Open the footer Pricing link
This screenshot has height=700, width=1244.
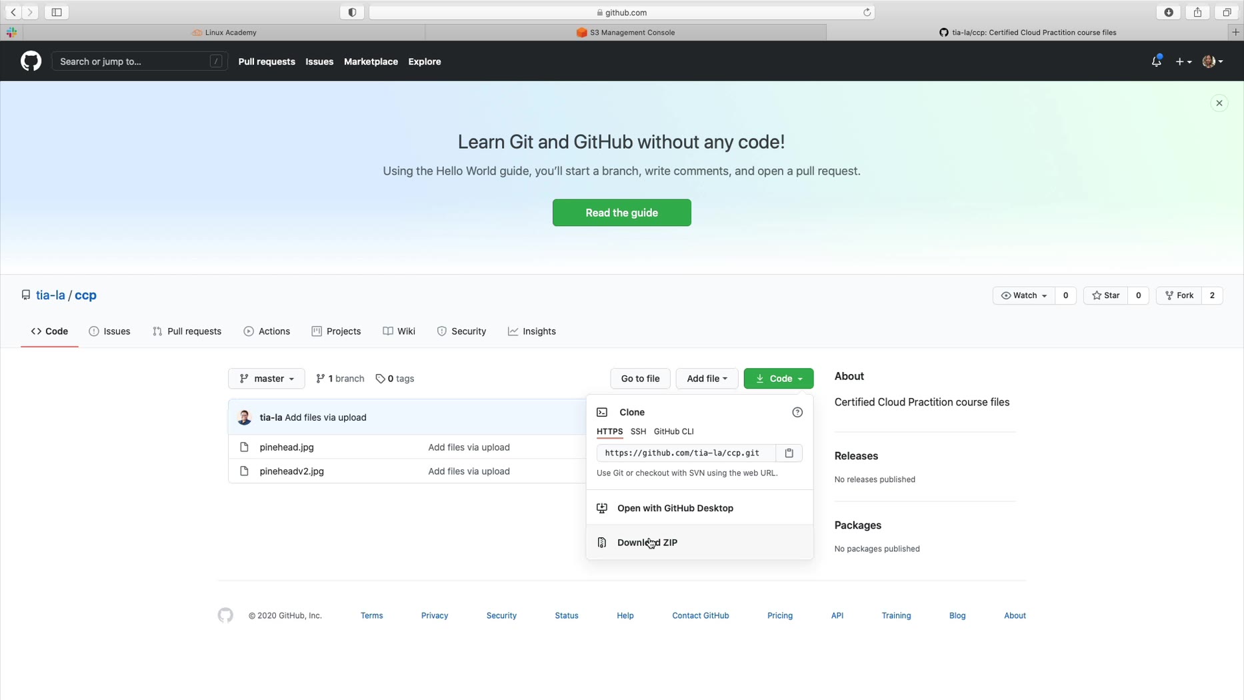click(780, 615)
